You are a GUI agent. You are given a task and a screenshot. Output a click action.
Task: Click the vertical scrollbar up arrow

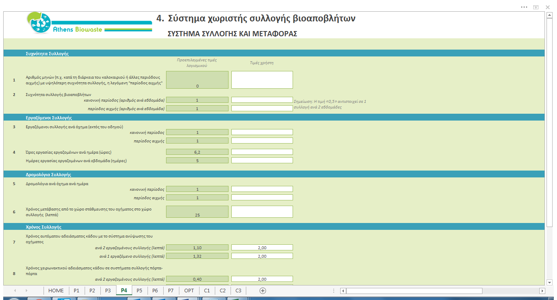549,16
